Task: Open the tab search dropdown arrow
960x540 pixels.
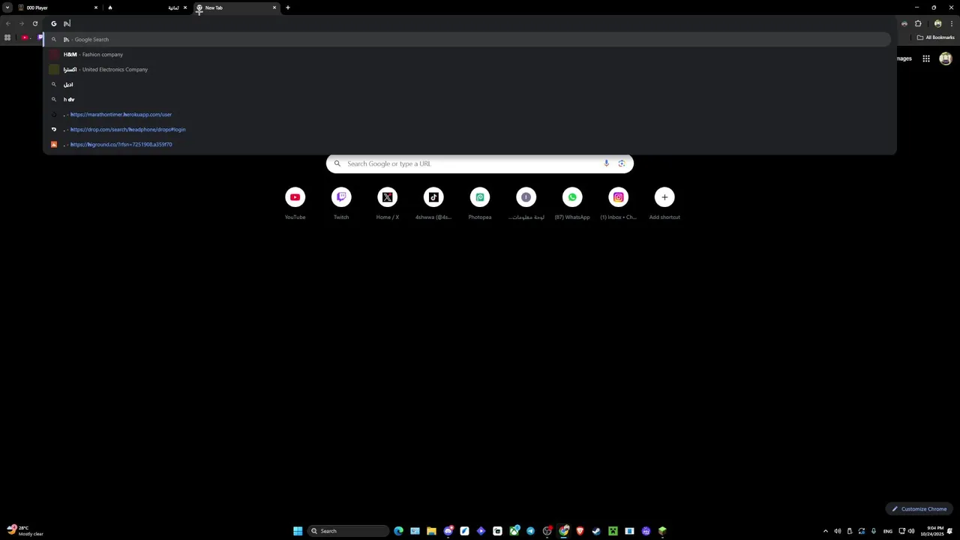Action: (x=7, y=7)
